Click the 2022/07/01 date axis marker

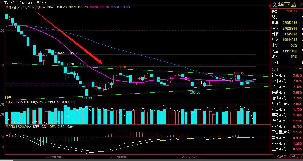[x=54, y=157]
